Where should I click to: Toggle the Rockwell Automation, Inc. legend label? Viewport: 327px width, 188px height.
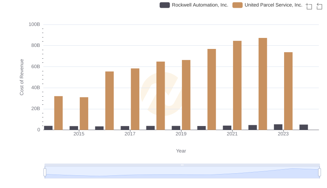pyautogui.click(x=200, y=5)
